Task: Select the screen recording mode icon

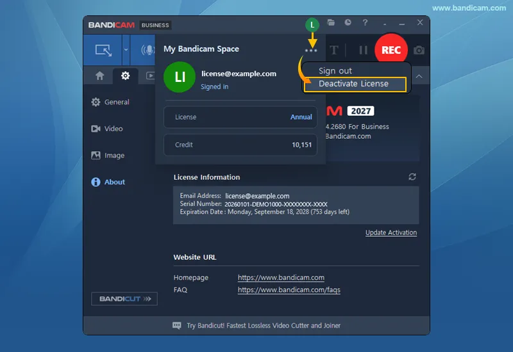Action: (x=103, y=50)
